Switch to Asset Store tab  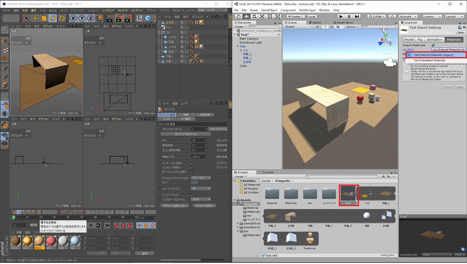click(343, 23)
